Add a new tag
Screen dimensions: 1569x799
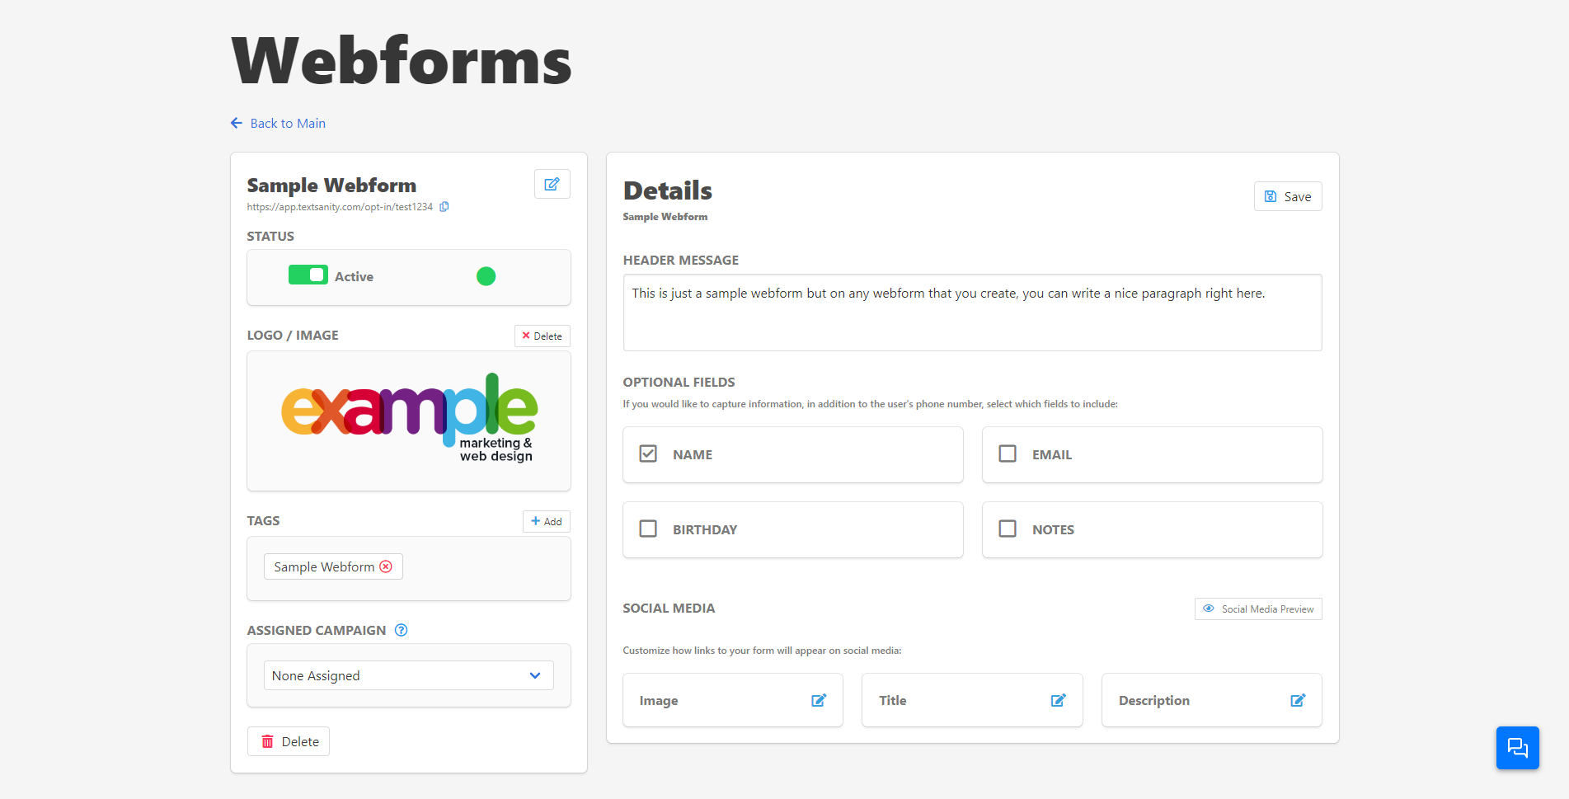coord(546,521)
